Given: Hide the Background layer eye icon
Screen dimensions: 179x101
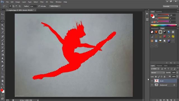Looking at the screenshot, I should click(x=152, y=85).
